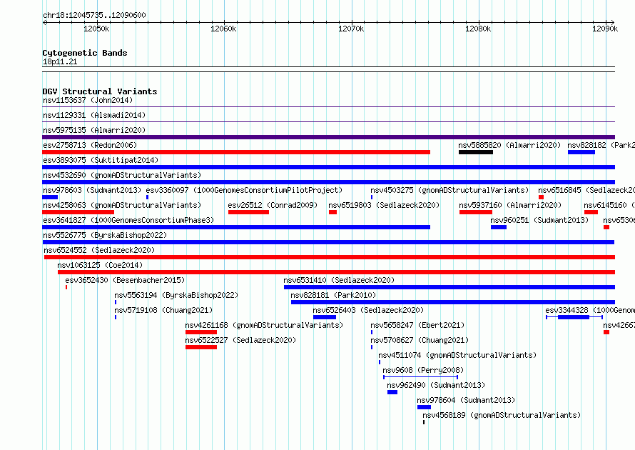Viewport: 635px width, 450px height.
Task: Select the esv3344328 variant label
Action: coord(590,310)
